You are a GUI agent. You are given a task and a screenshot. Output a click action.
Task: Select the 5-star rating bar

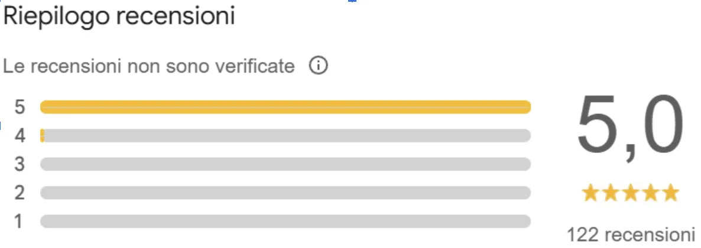point(285,107)
